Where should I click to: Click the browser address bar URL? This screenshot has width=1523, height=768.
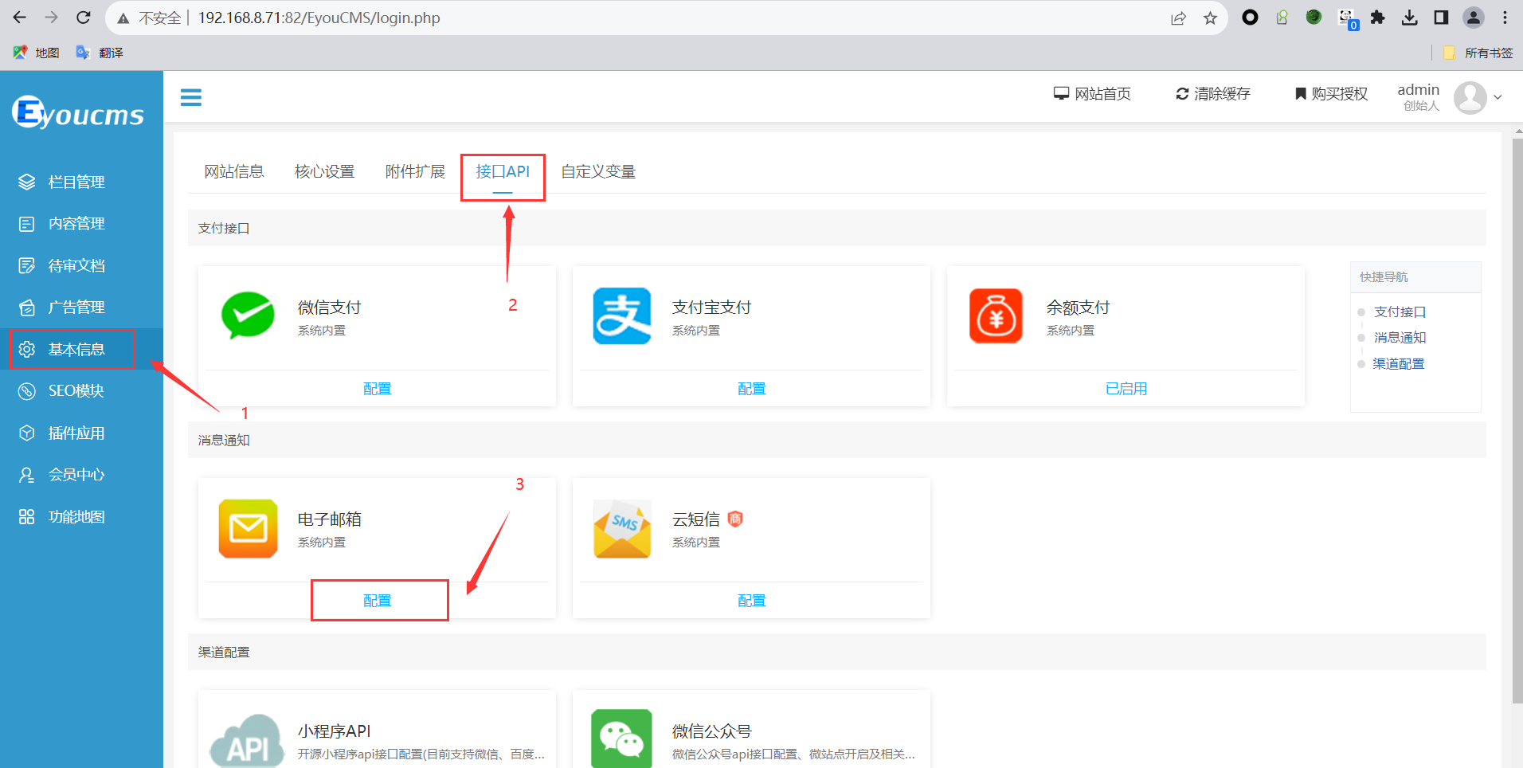[319, 18]
